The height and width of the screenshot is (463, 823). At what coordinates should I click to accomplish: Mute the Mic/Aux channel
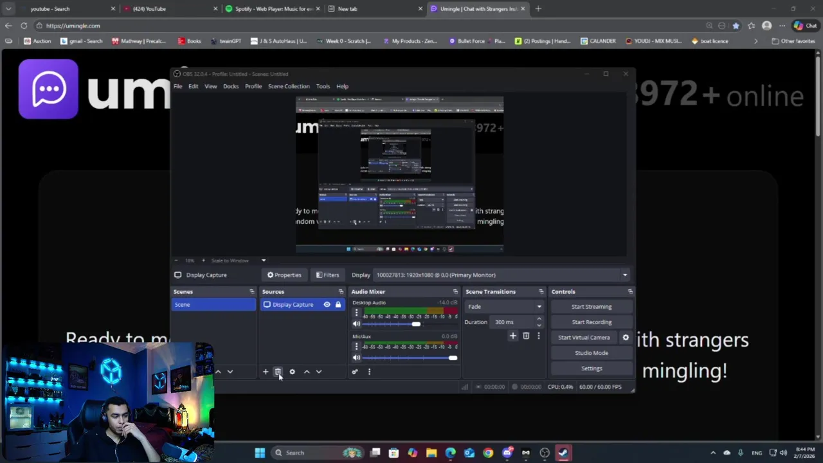pyautogui.click(x=356, y=358)
